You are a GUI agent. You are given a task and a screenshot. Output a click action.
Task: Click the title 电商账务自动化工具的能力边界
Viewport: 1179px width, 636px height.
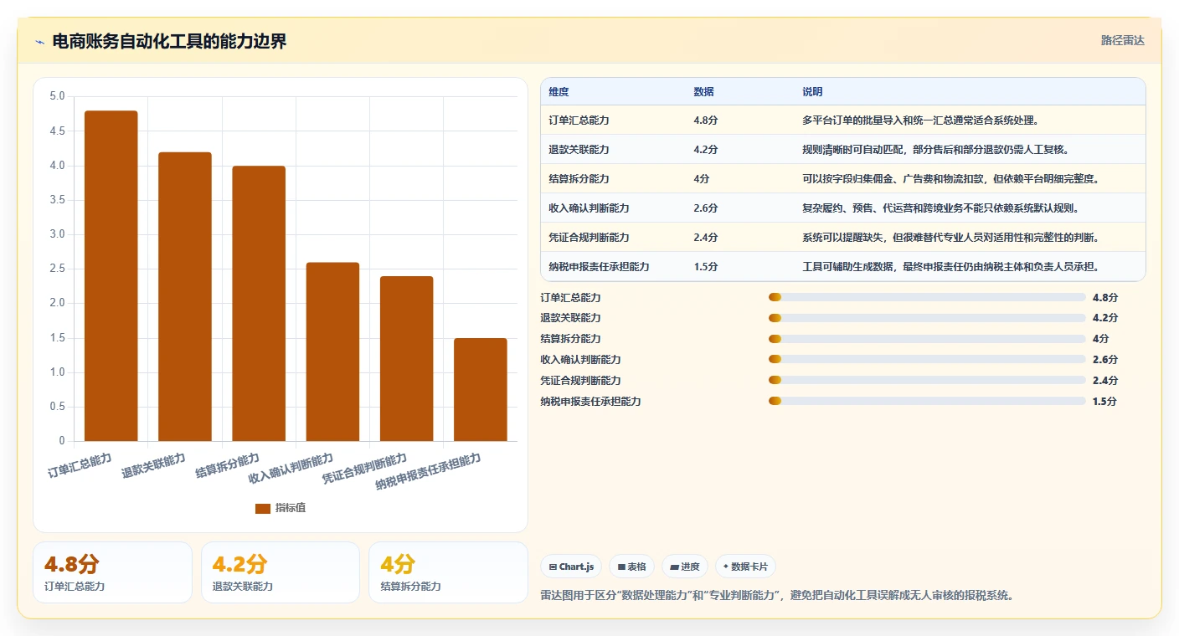[x=169, y=42]
